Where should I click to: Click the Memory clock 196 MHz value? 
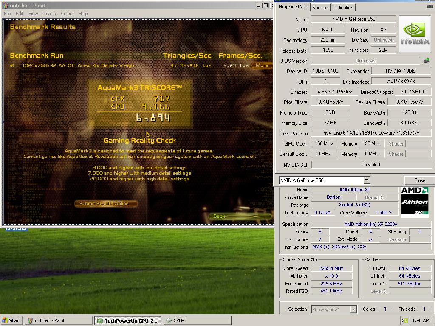click(x=371, y=143)
